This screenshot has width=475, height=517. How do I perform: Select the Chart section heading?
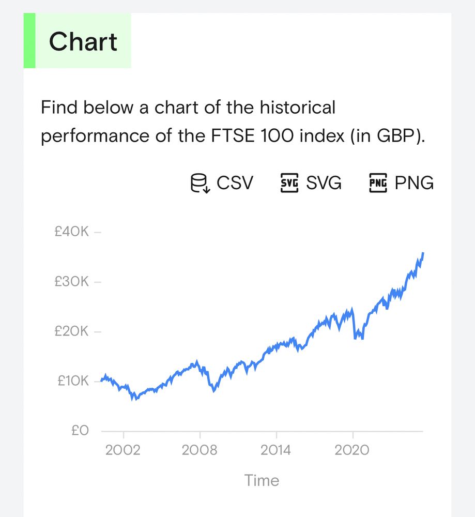[83, 41]
